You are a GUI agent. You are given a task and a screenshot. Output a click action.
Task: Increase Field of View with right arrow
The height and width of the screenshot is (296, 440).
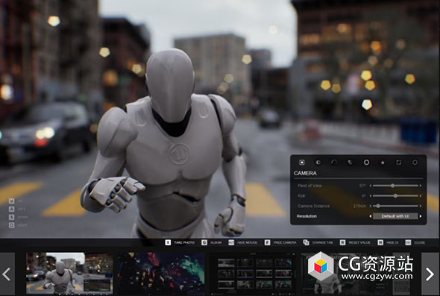[421, 186]
